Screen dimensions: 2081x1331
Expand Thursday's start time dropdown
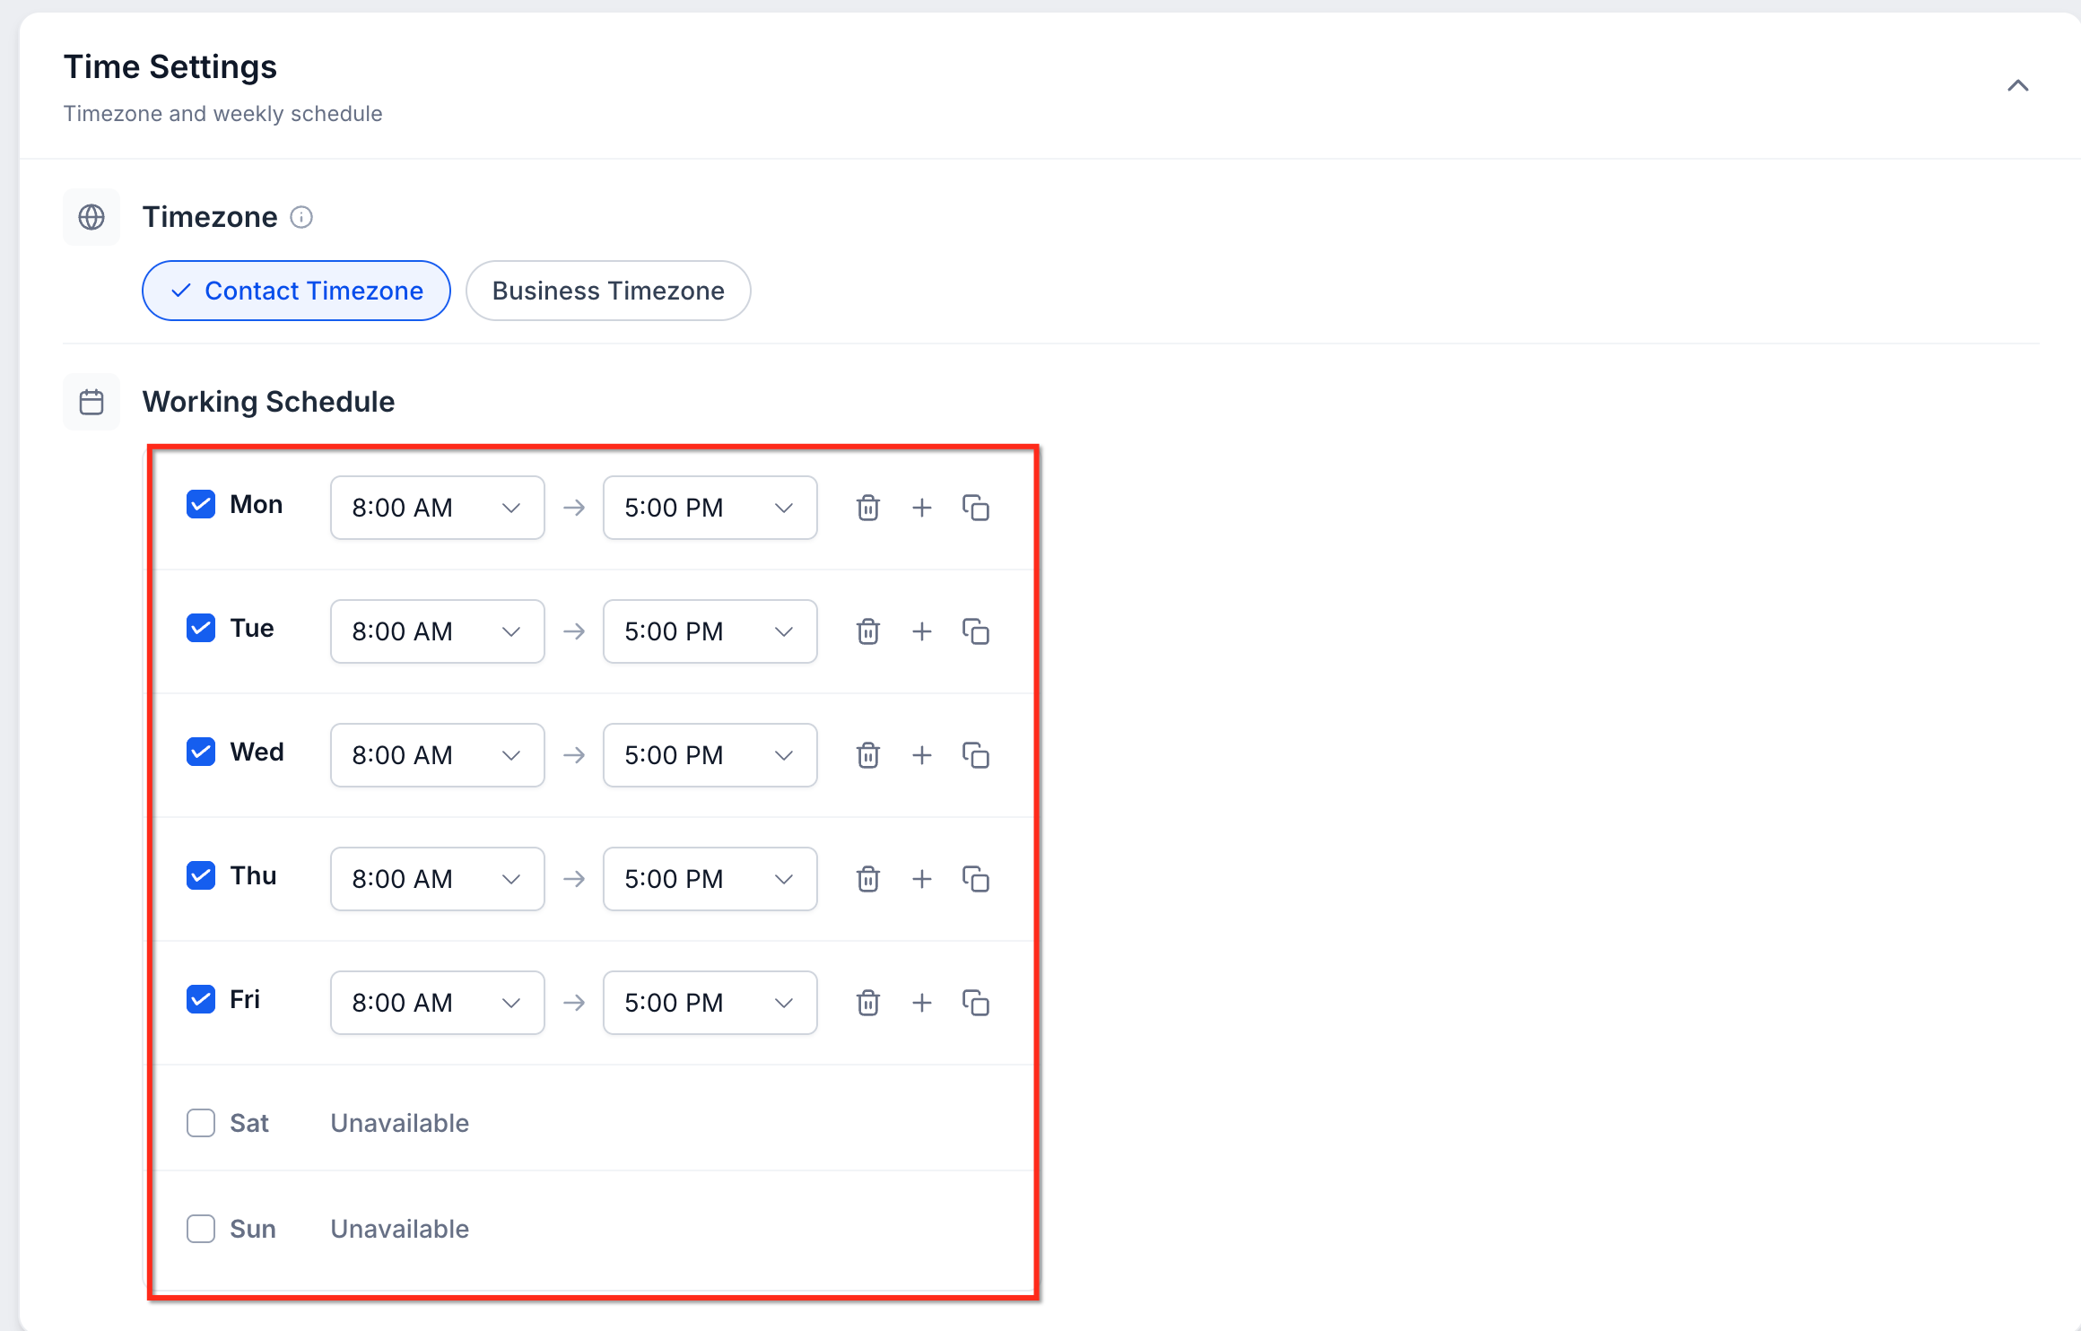coord(438,879)
